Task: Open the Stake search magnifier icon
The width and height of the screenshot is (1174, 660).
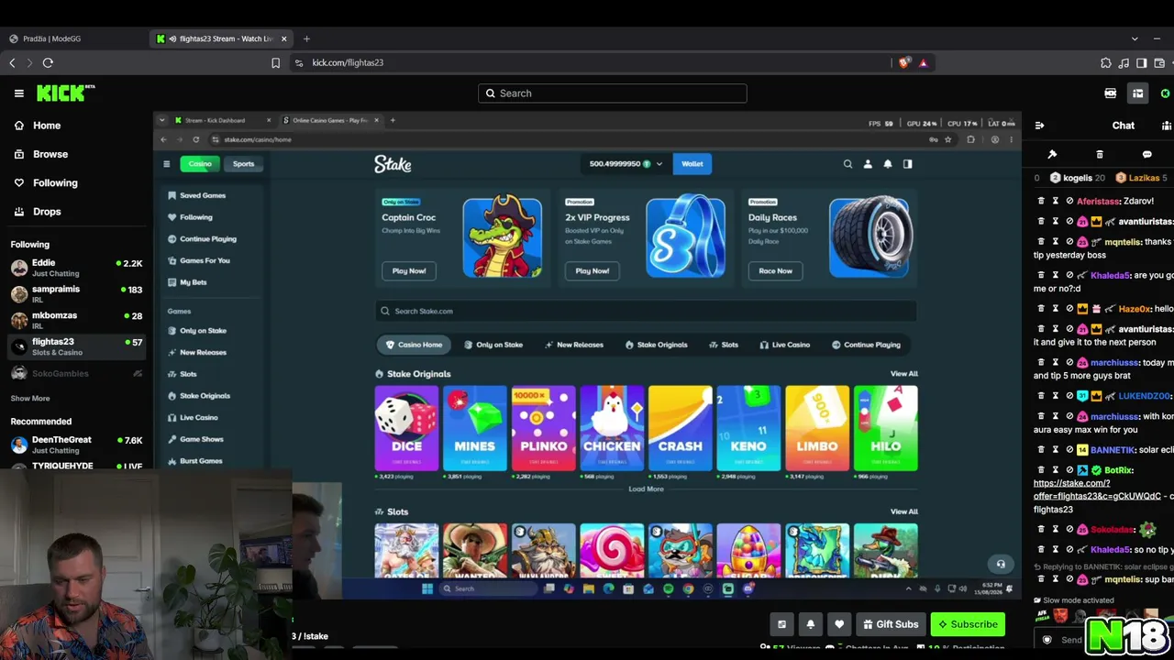Action: [847, 164]
